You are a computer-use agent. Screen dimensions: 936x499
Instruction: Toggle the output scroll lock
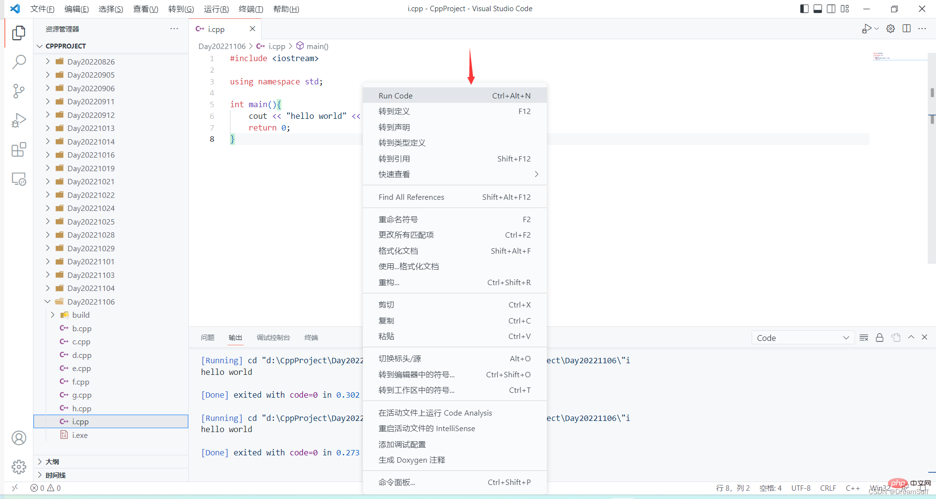tap(879, 338)
